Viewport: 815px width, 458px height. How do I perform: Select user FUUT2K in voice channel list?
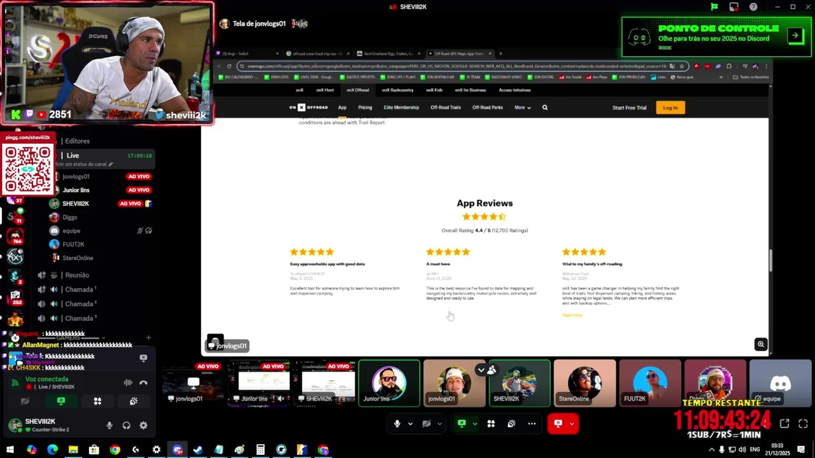pos(101,244)
